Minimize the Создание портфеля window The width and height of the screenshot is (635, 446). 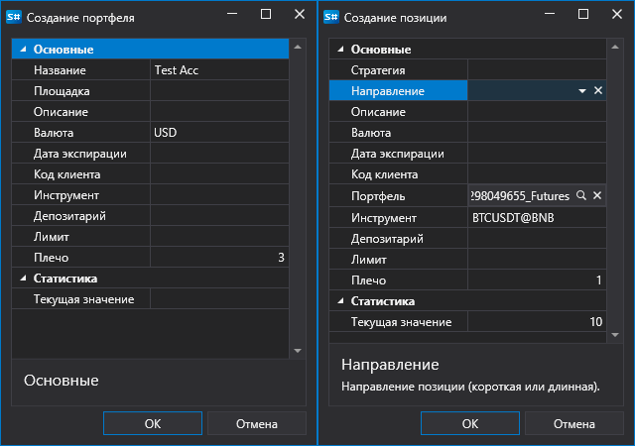point(232,14)
